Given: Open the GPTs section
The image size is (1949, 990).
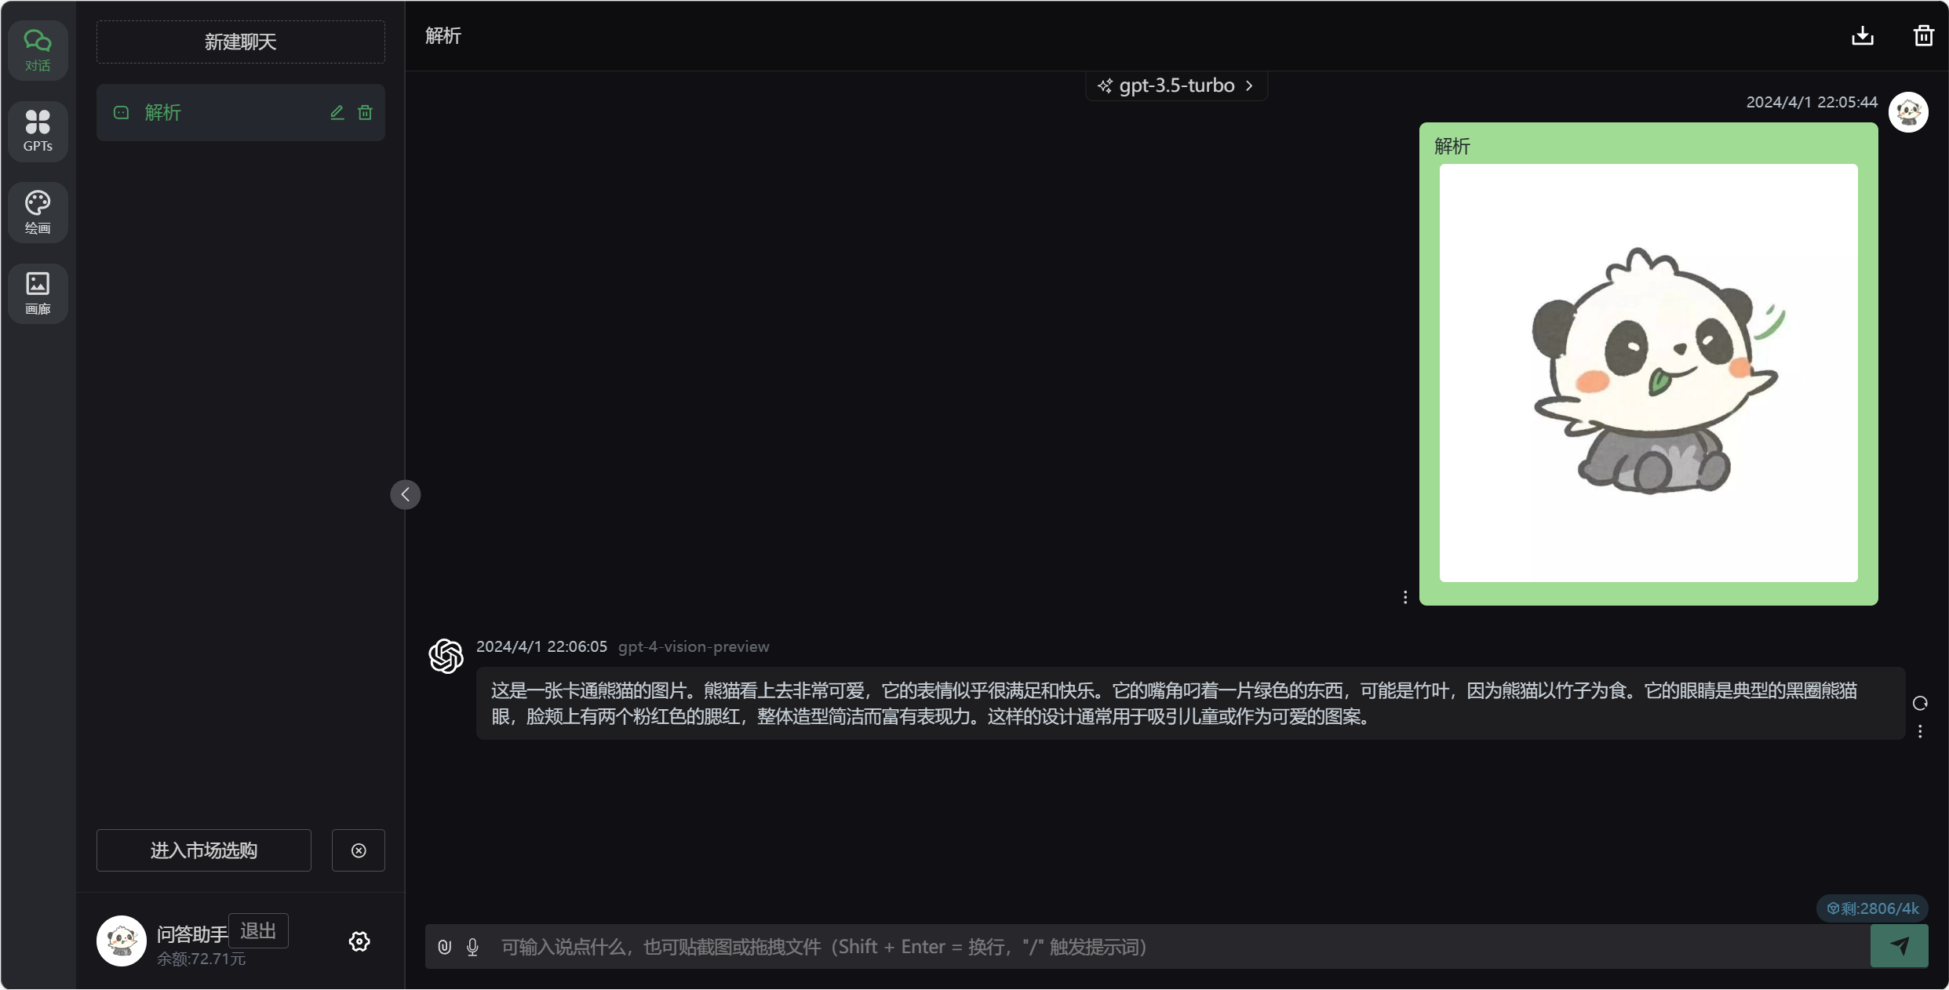Looking at the screenshot, I should (38, 131).
